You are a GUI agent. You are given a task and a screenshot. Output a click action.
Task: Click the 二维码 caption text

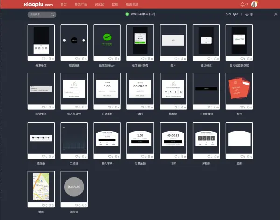pyautogui.click(x=74, y=163)
